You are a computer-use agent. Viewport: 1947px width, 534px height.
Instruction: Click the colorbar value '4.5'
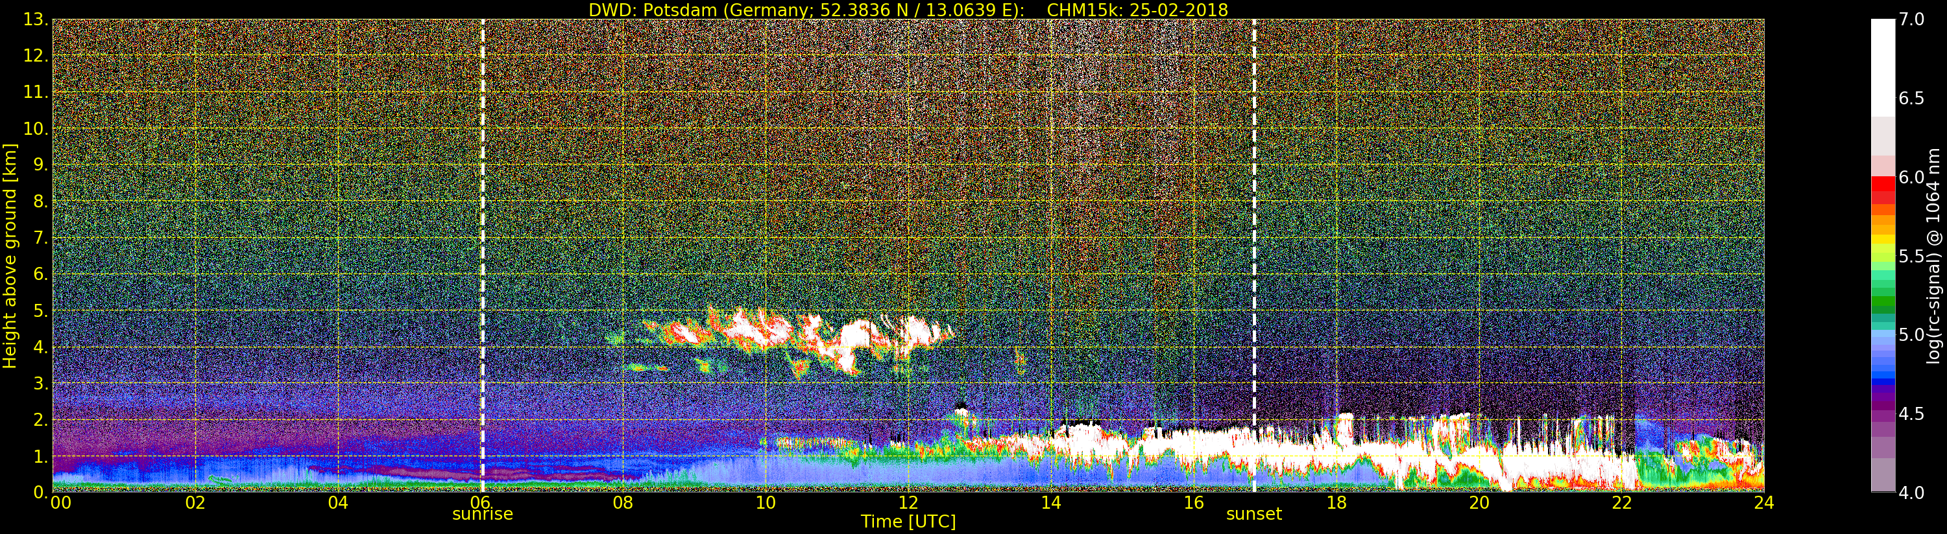[1912, 414]
